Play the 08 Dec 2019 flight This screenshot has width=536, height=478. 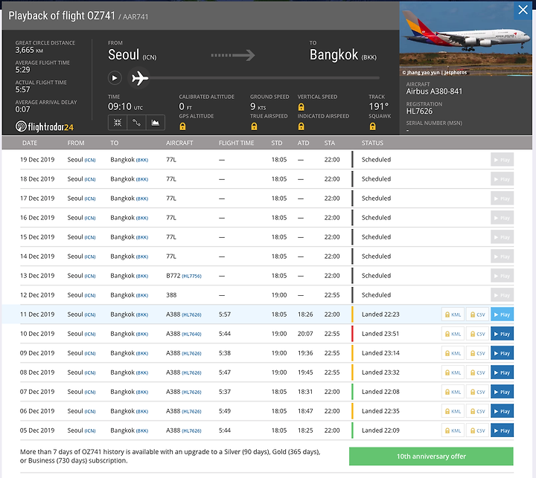tap(502, 372)
